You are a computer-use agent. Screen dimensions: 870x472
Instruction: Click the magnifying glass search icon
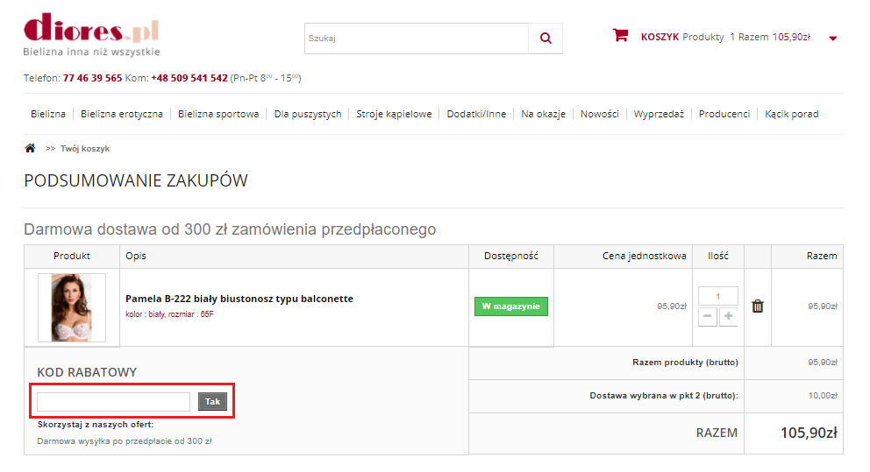pyautogui.click(x=546, y=39)
